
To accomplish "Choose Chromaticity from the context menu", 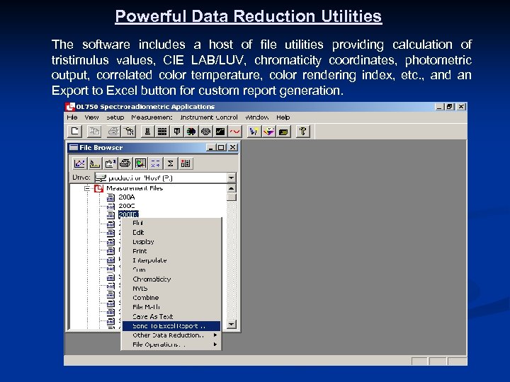I will coord(171,279).
